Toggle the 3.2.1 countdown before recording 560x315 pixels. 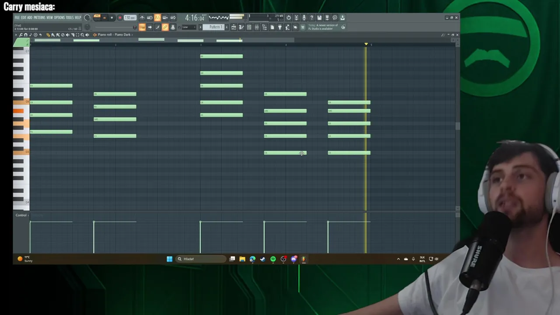point(157,17)
